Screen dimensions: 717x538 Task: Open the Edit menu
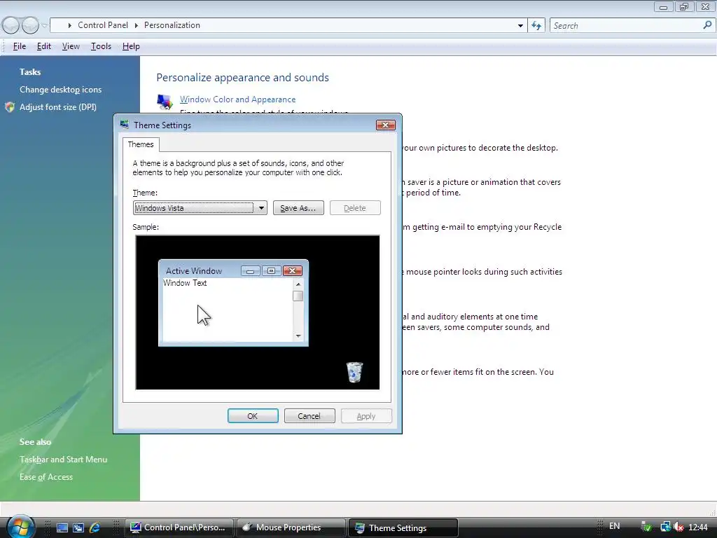pos(44,46)
